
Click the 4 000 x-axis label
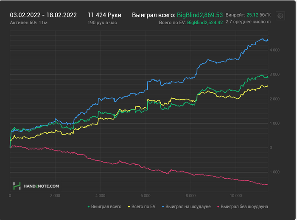pos(100,195)
